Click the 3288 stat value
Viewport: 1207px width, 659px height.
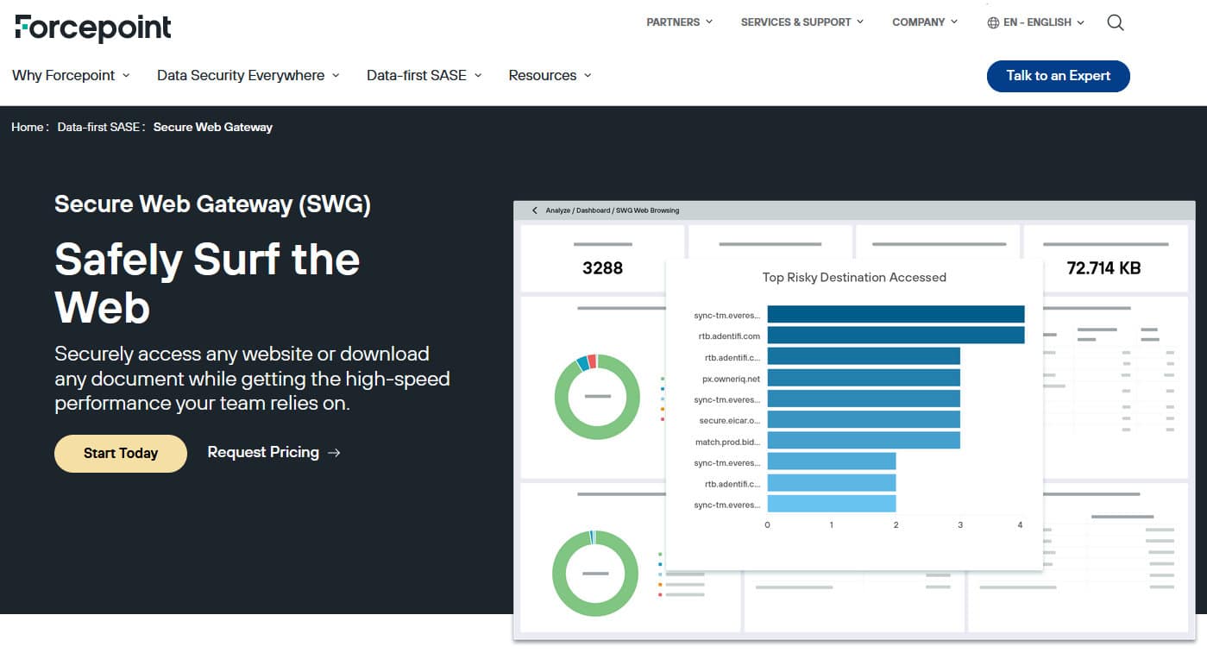602,268
